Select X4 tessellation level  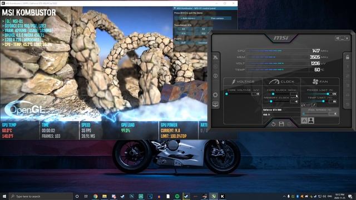184,29
